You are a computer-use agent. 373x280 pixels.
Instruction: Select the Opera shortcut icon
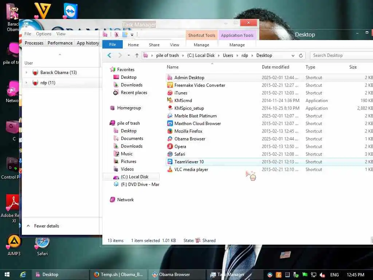(x=170, y=147)
